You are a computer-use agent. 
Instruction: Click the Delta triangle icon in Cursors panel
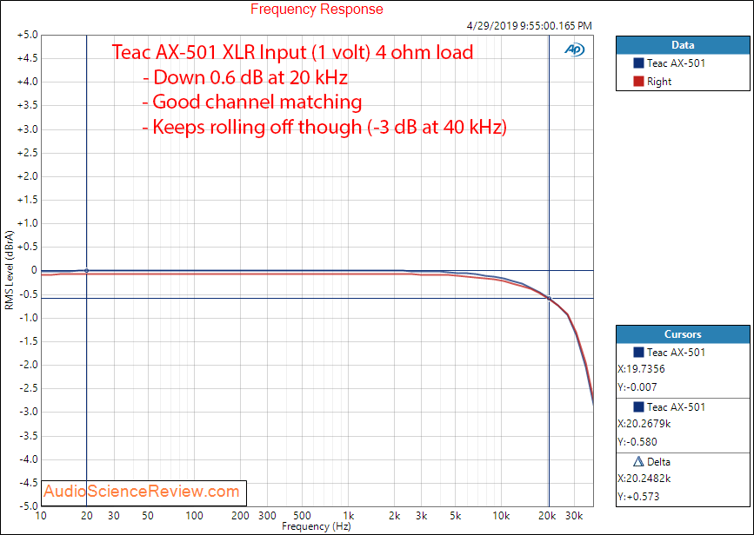pyautogui.click(x=638, y=461)
